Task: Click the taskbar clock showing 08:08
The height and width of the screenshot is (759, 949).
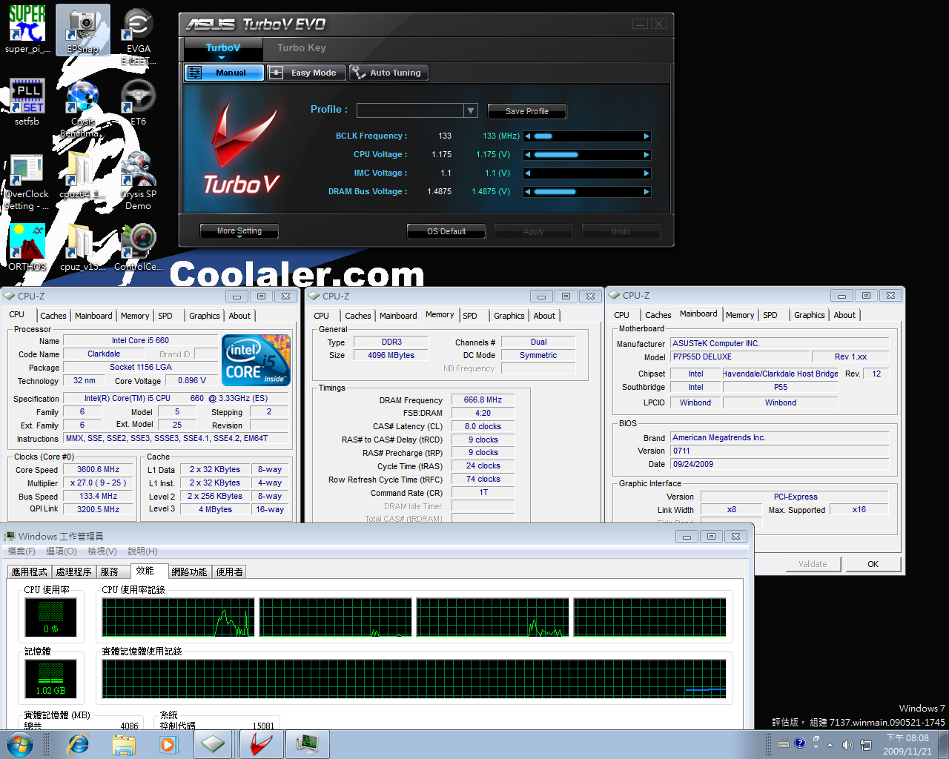Action: point(907,744)
